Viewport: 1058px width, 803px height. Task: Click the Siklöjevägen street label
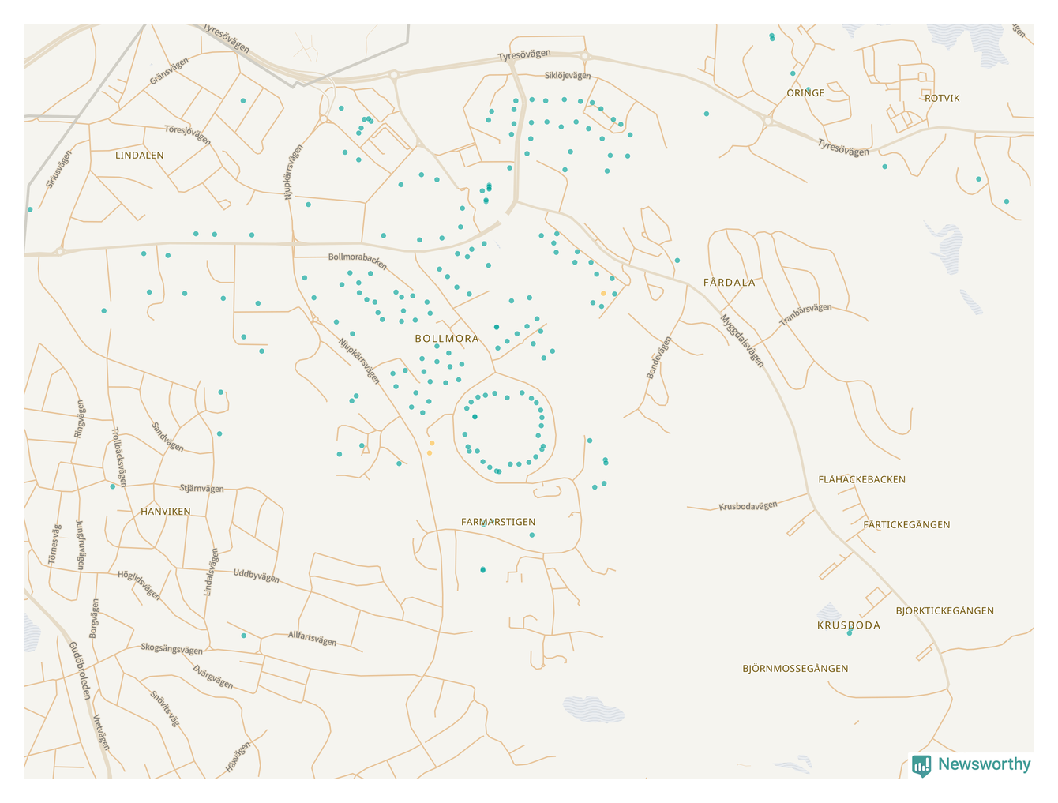pyautogui.click(x=568, y=76)
